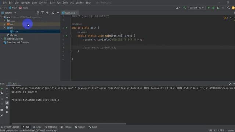The width and height of the screenshot is (235, 132).
Task: Open the Navigate menu
Action: (26, 3)
